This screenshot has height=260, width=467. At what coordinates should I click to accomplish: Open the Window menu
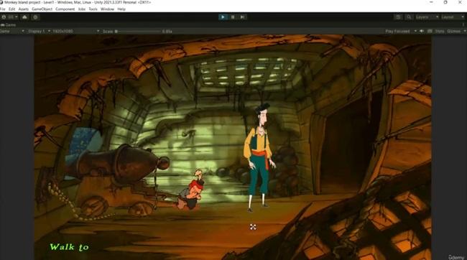[107, 9]
